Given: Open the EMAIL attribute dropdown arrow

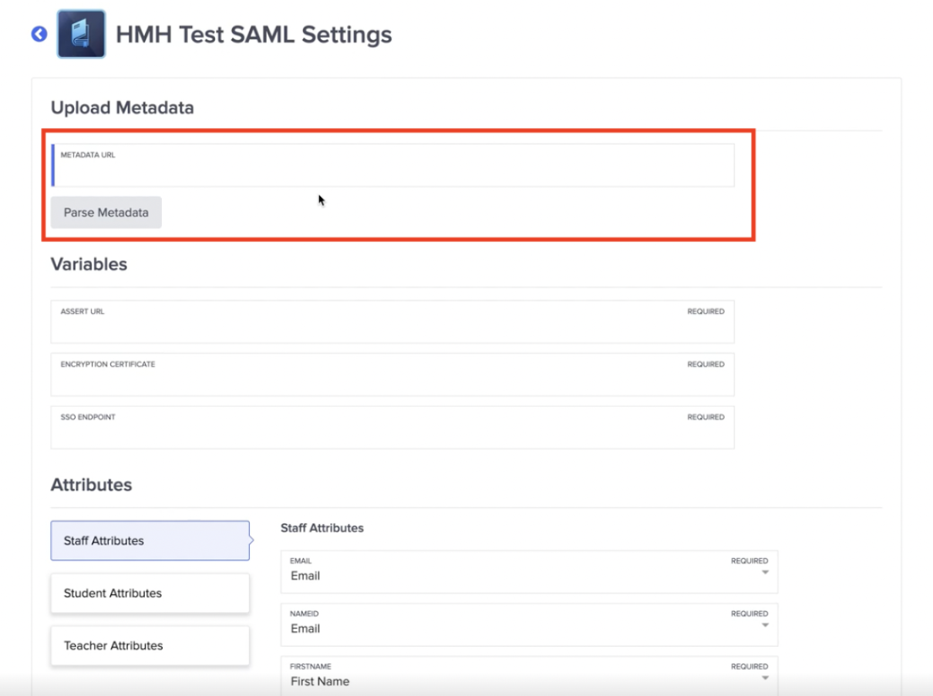Looking at the screenshot, I should click(x=764, y=573).
